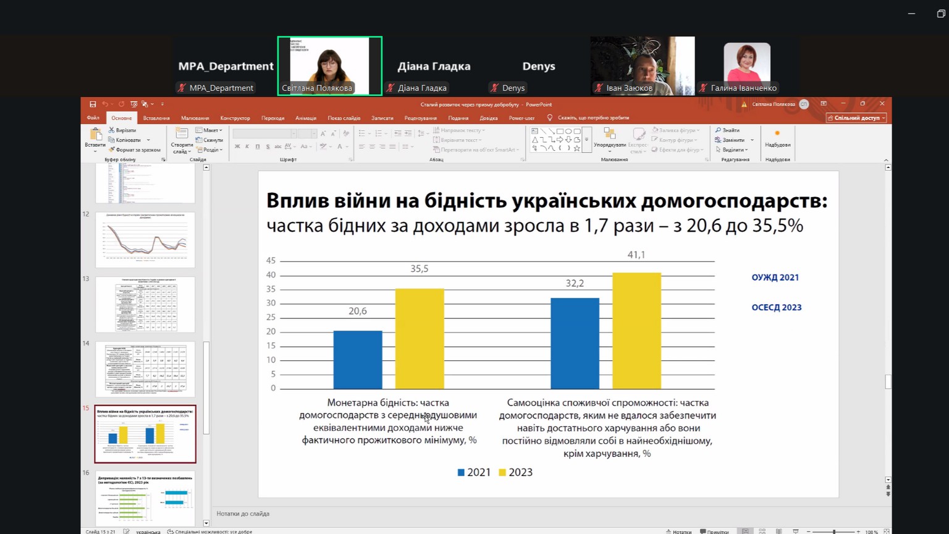This screenshot has width=949, height=534.
Task: Toggle the Notes (Нотатки) pane in status bar
Action: click(x=678, y=532)
